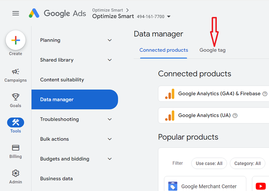Open Admin via gear icon
Screen dimensions: 269x191
pos(16,173)
